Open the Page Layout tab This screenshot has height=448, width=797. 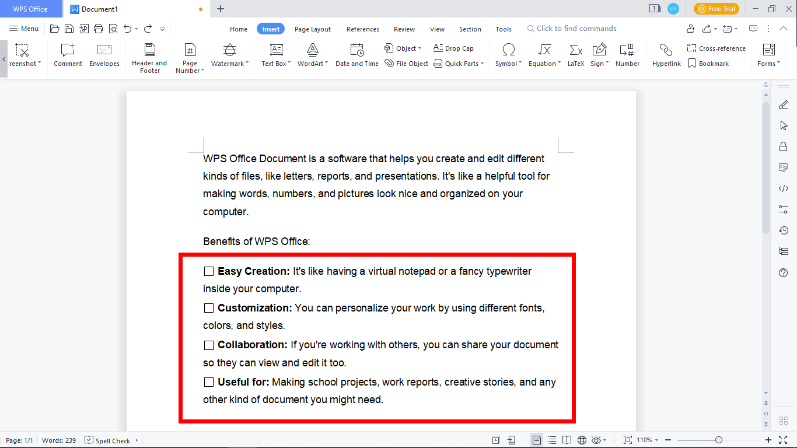pos(313,29)
